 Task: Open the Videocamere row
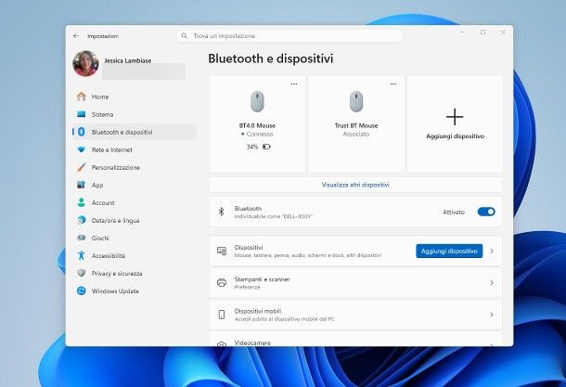tap(355, 340)
